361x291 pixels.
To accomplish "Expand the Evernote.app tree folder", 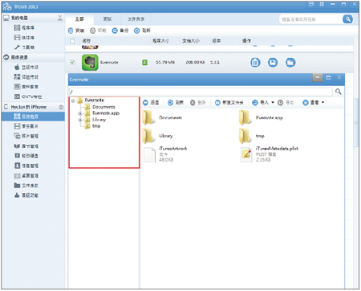I will [80, 113].
